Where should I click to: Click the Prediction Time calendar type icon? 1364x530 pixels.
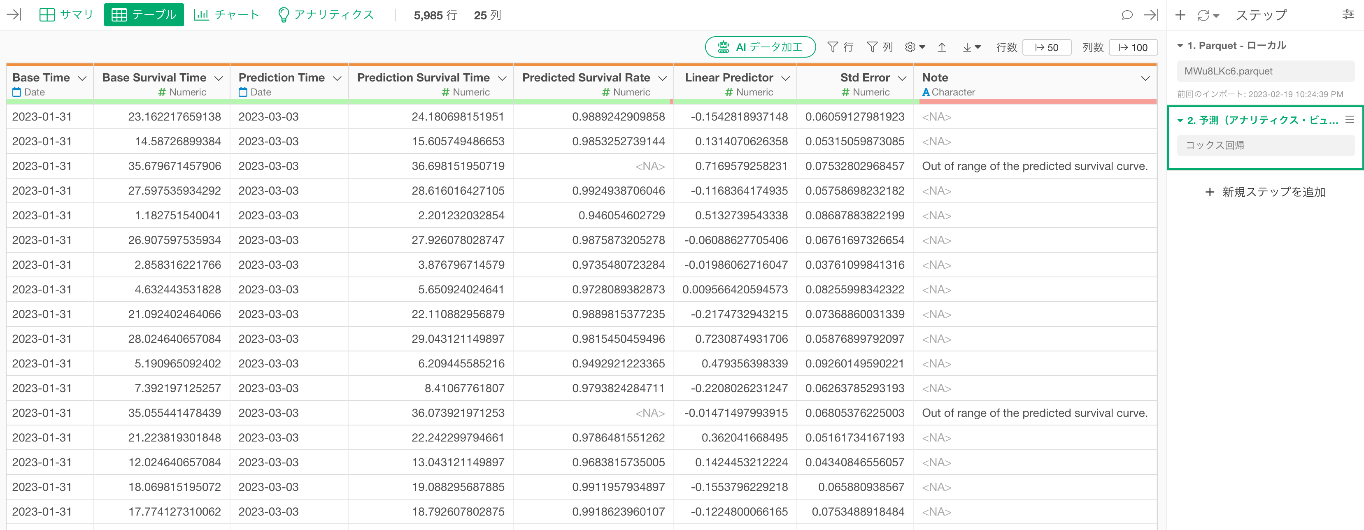coord(243,92)
